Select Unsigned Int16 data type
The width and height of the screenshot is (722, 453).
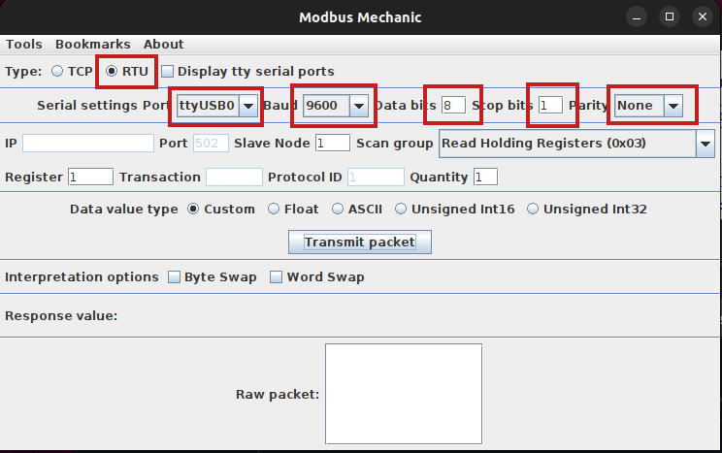[x=400, y=209]
